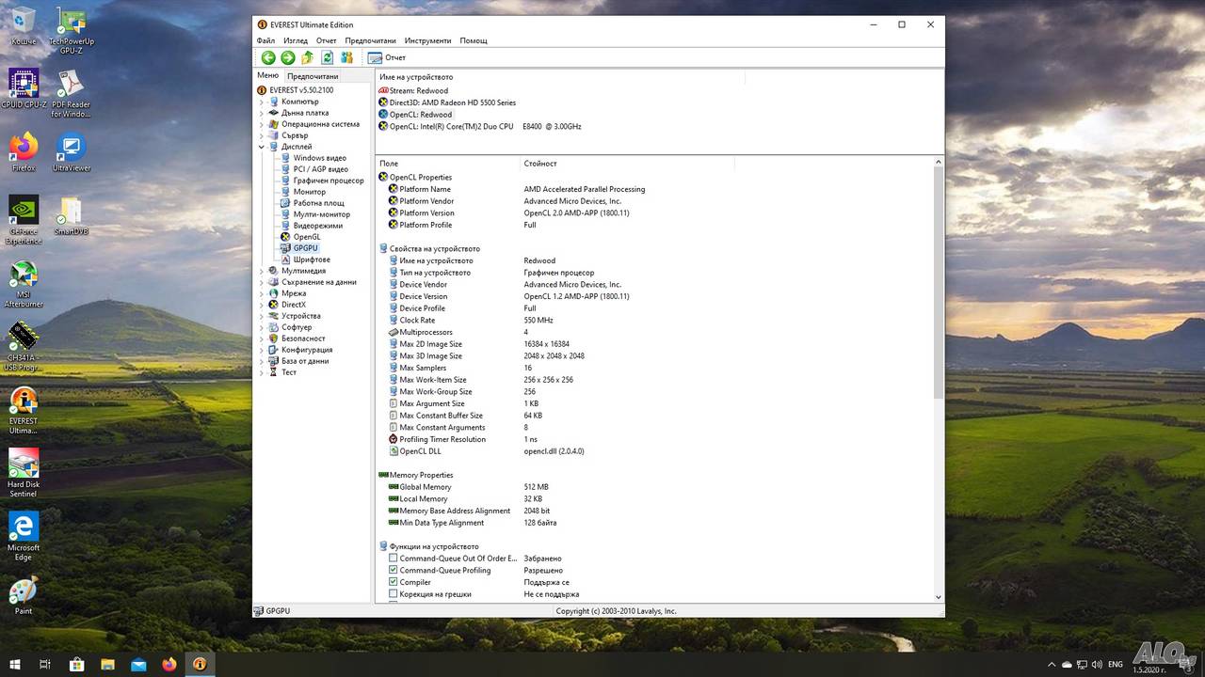Screen dimensions: 1205x677
Task: Open the Предпочитани menu in menu bar
Action: [371, 41]
